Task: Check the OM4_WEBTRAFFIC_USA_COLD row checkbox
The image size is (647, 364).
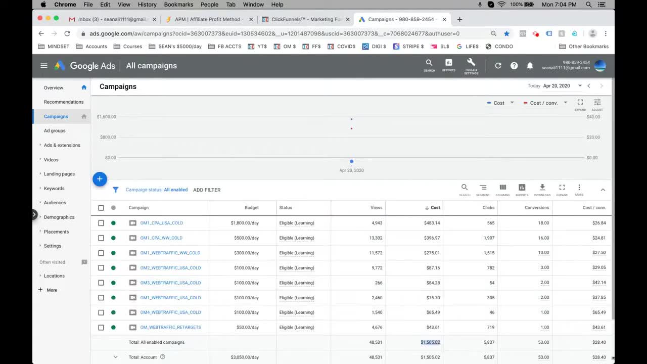Action: (x=101, y=312)
